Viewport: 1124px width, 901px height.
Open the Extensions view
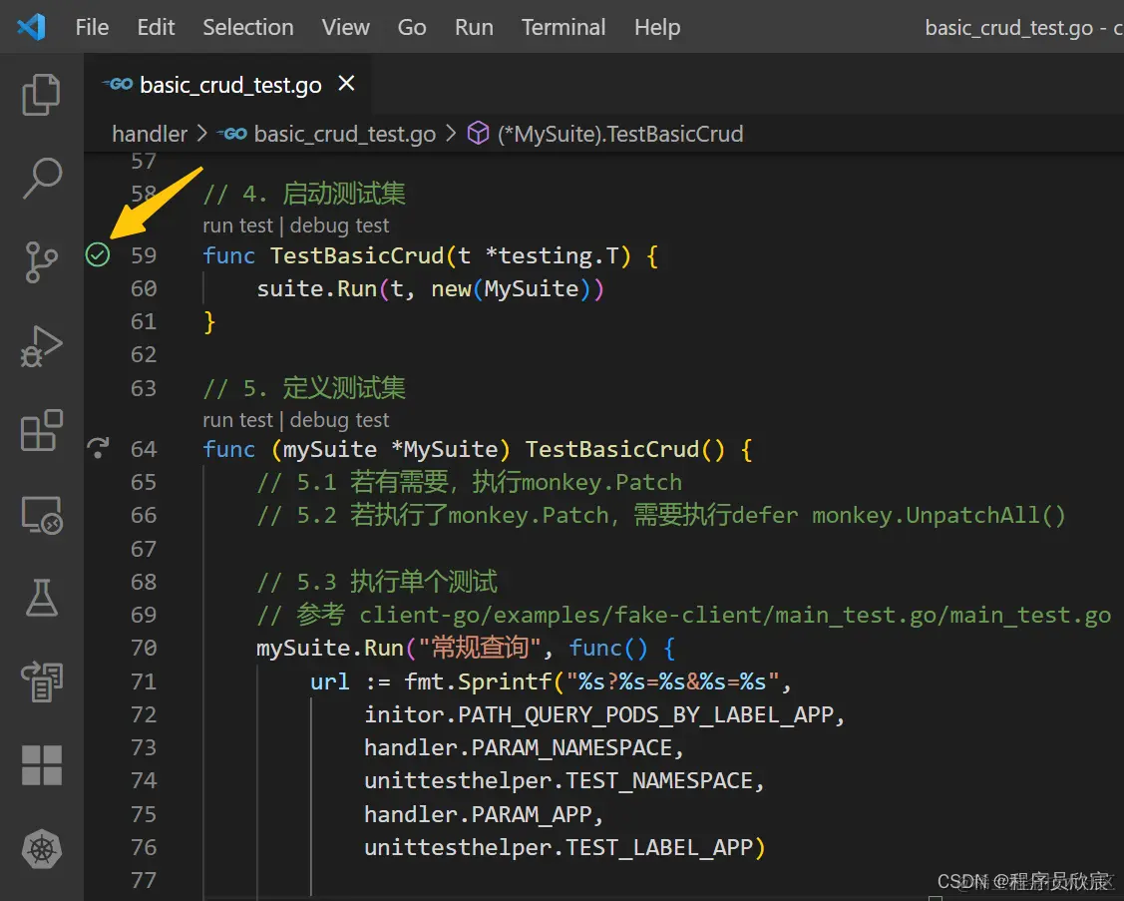(x=42, y=430)
